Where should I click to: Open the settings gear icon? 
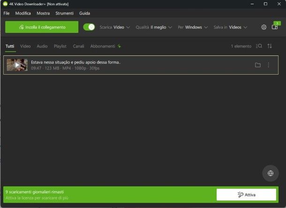click(263, 27)
